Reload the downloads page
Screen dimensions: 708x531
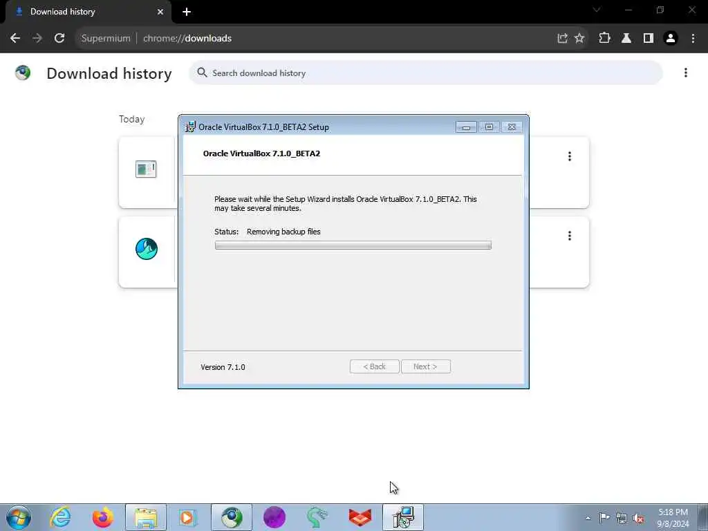pyautogui.click(x=59, y=39)
